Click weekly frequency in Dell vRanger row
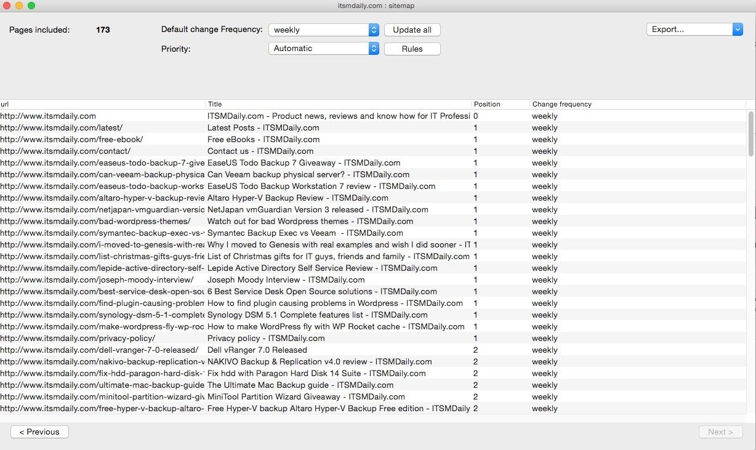 [x=545, y=350]
